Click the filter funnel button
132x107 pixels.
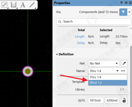[123, 12]
